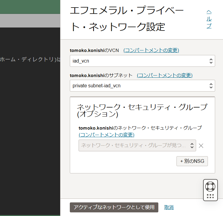Open the ヘルプ help link
This screenshot has width=223, height=216.
click(x=209, y=19)
